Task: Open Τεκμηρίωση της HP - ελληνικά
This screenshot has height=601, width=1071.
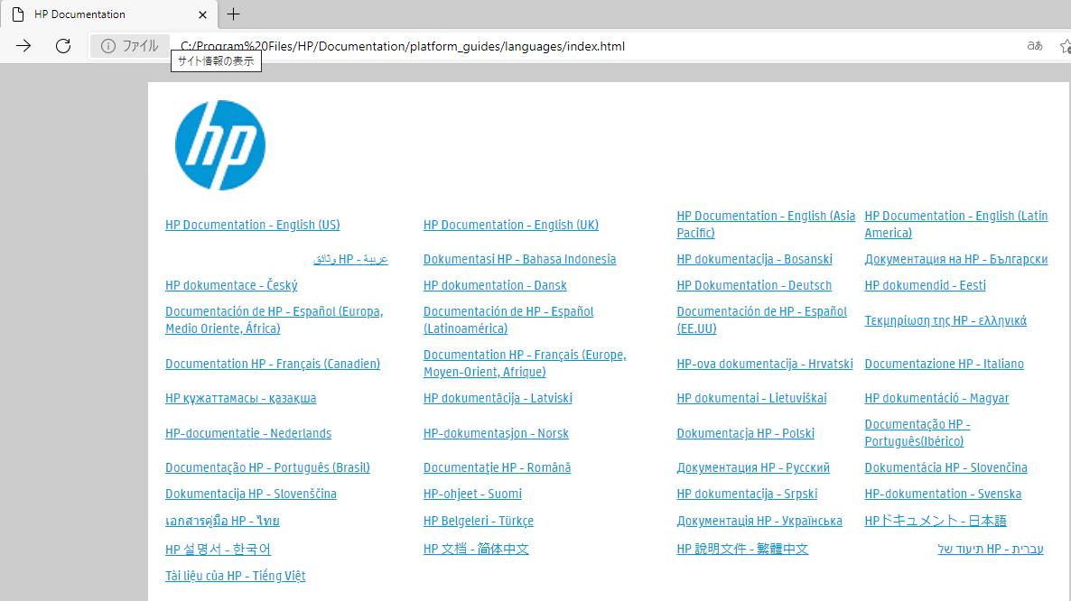Action: click(945, 320)
